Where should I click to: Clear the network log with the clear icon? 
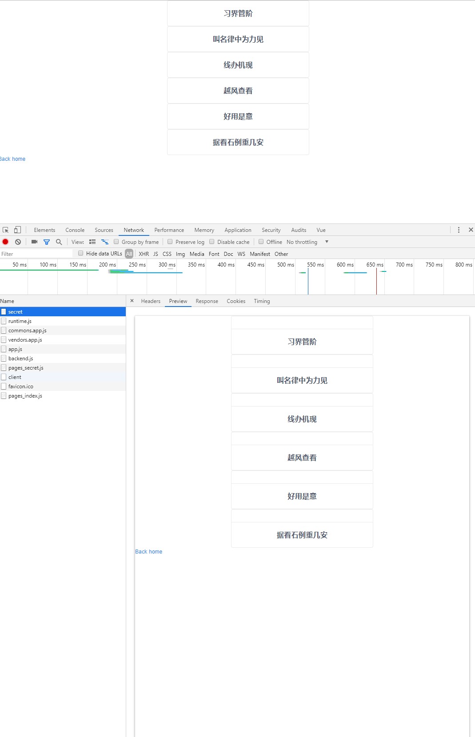pos(18,242)
